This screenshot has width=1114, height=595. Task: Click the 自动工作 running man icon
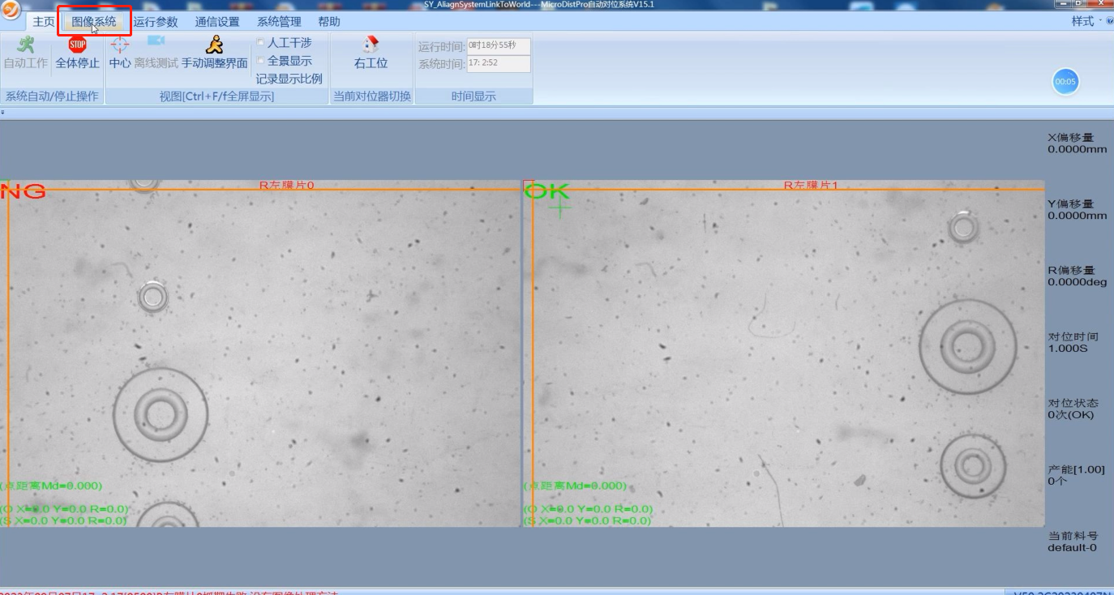click(x=25, y=45)
